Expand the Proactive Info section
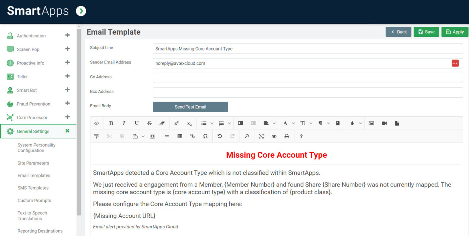This screenshot has width=469, height=236. pos(67,63)
